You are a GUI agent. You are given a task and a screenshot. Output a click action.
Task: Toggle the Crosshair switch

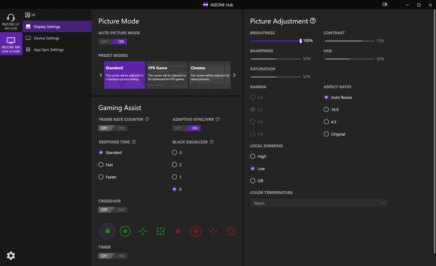tap(113, 210)
